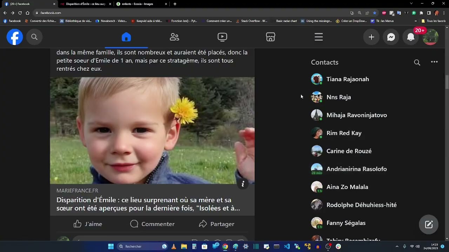Viewport: 449px width, 252px height.
Task: Open the Watch video tab
Action: (x=222, y=37)
